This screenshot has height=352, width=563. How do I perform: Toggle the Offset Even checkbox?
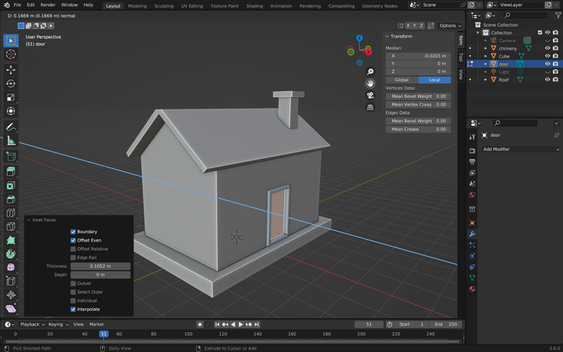pyautogui.click(x=73, y=240)
